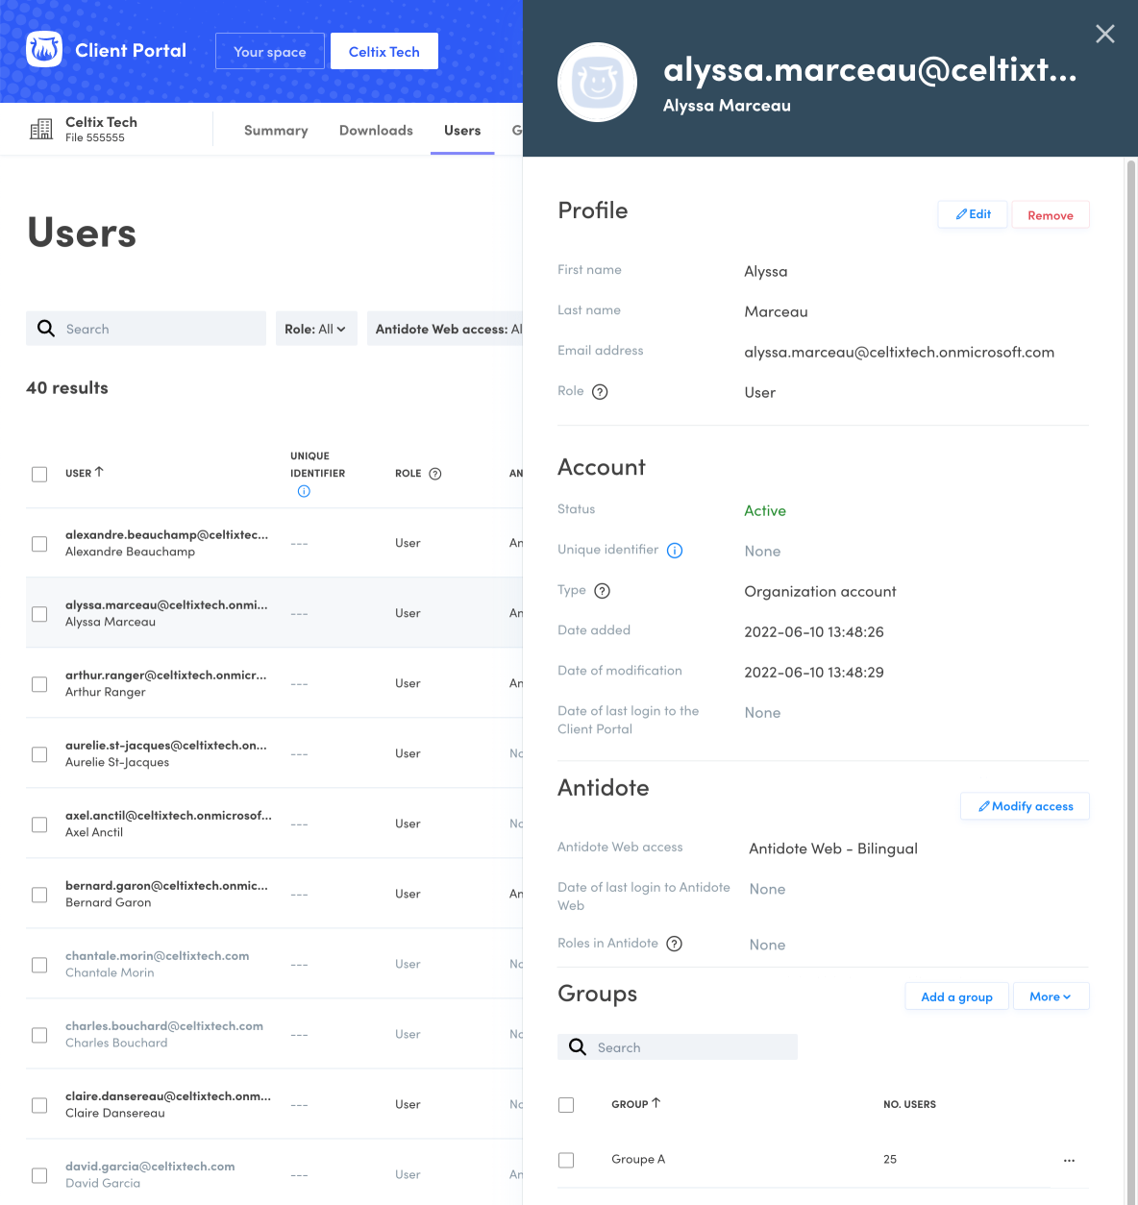Viewport: 1138px width, 1205px height.
Task: Open claire.dansereau user entry
Action: click(x=168, y=1095)
